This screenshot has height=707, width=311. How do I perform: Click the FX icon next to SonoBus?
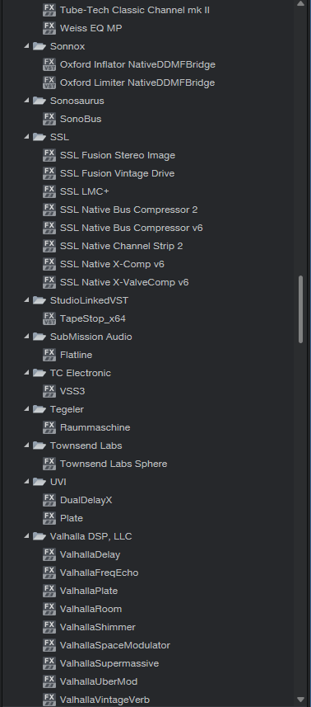point(49,119)
